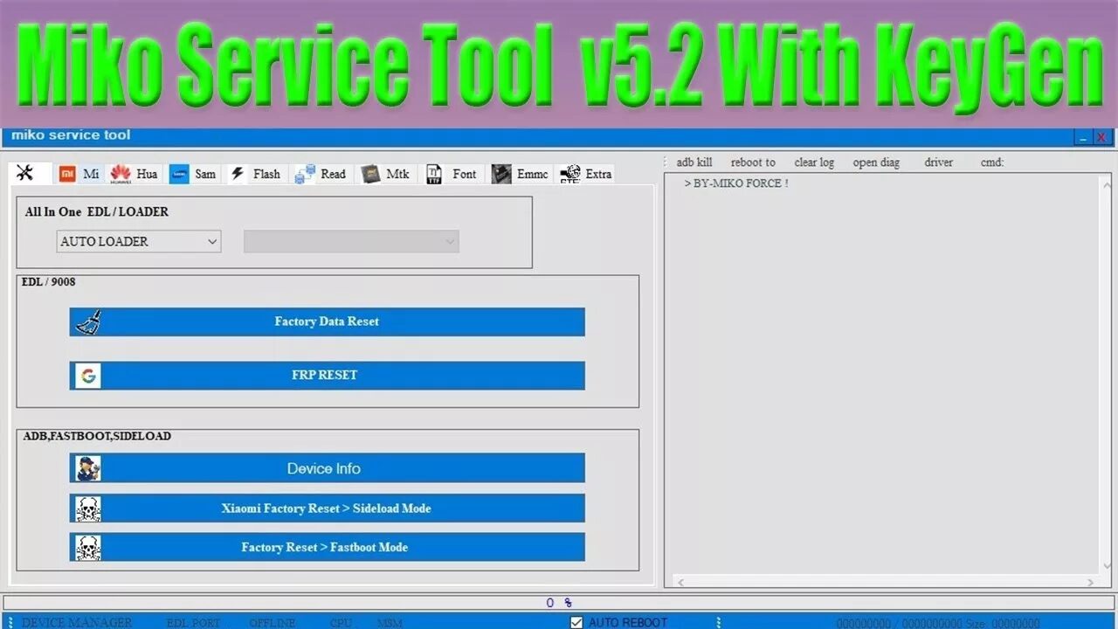
Task: Choose open diag in the toolbar
Action: point(877,162)
